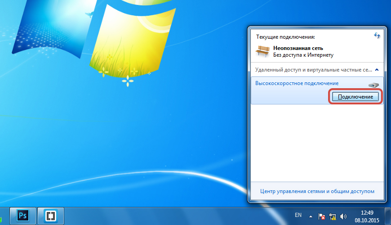The height and width of the screenshot is (225, 391).
Task: Open the volume speaker icon
Action: coord(343,216)
